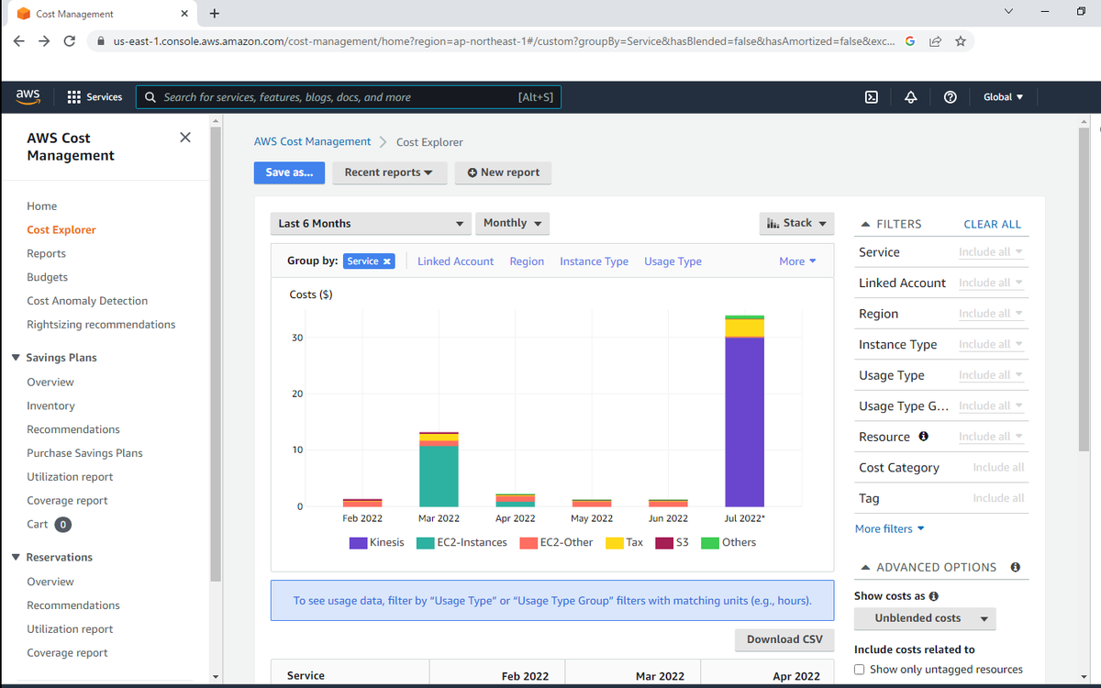Click the Kinesis purple legend swatch

coord(359,543)
